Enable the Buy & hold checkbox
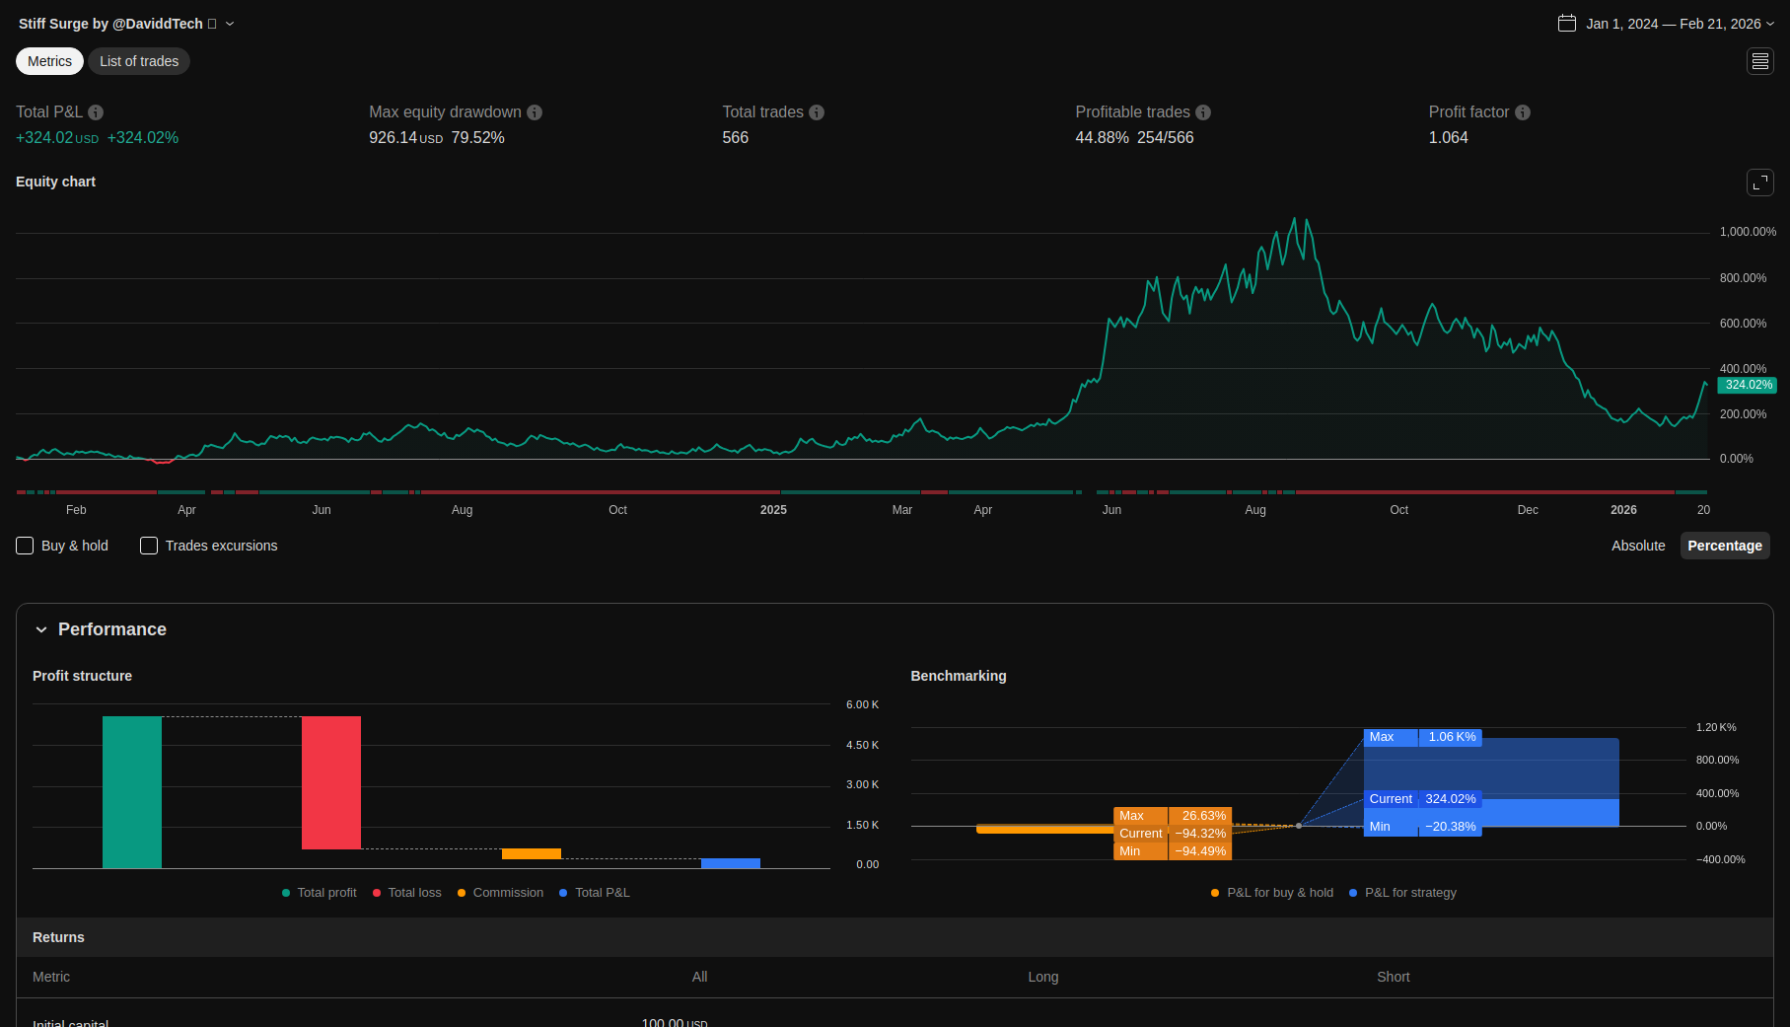 point(26,546)
